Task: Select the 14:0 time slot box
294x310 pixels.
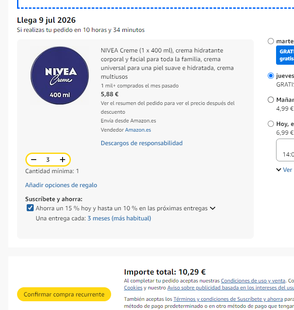Action: point(285,150)
